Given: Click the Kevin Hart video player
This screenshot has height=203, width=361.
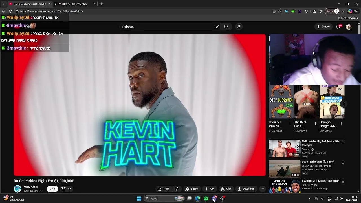Looking at the screenshot, I should (140, 105).
